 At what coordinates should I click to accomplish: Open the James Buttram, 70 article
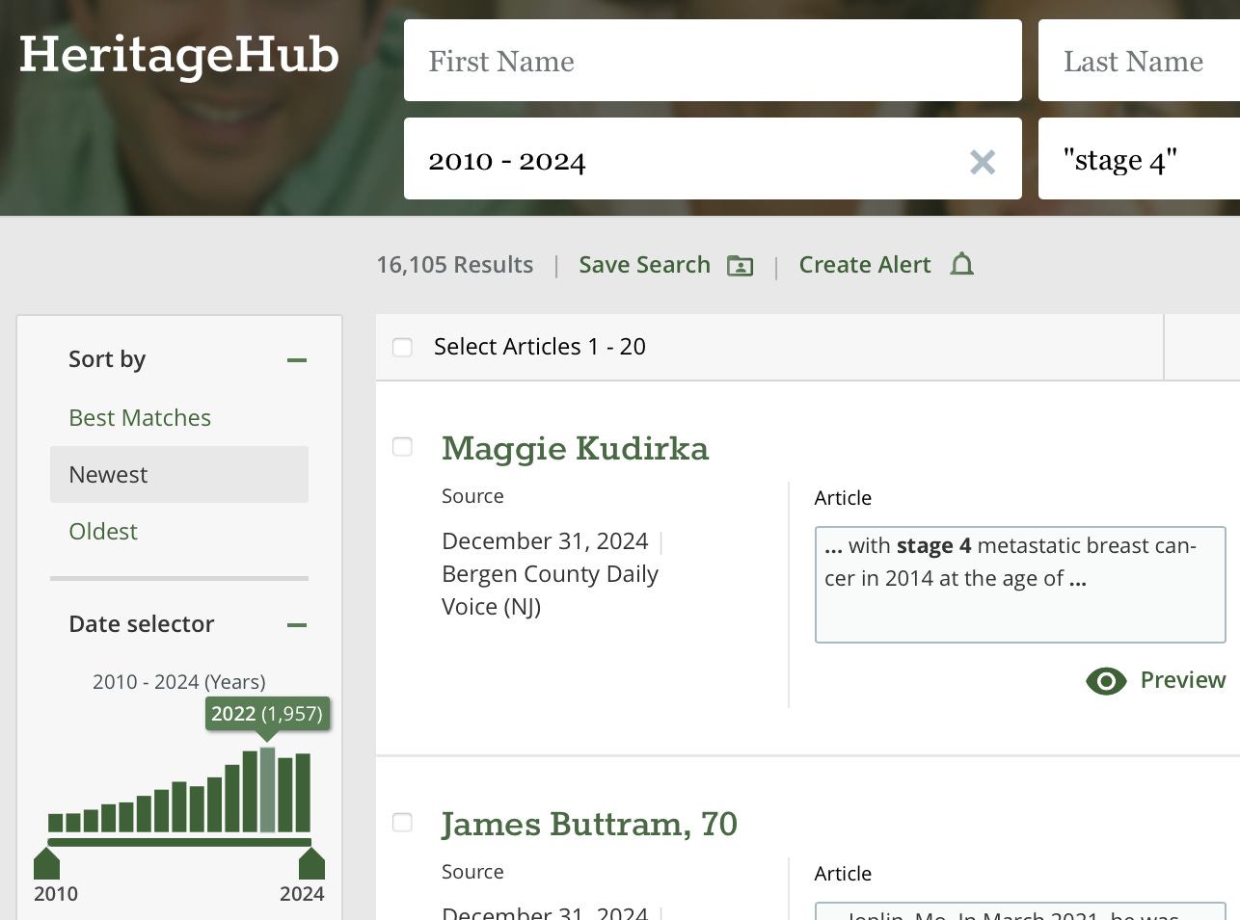tap(589, 825)
